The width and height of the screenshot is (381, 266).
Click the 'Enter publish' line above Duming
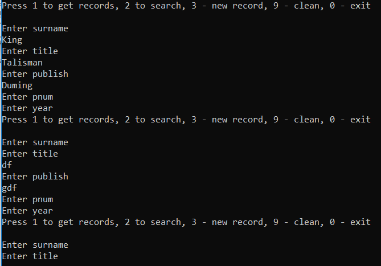(x=35, y=74)
